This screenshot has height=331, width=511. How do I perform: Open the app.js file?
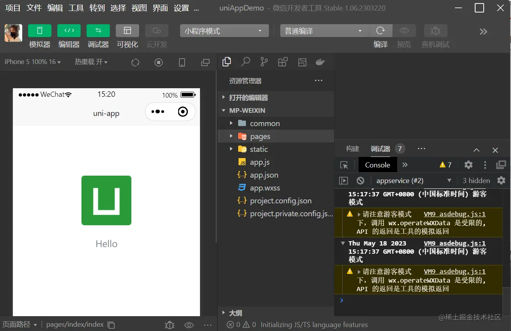click(276, 162)
